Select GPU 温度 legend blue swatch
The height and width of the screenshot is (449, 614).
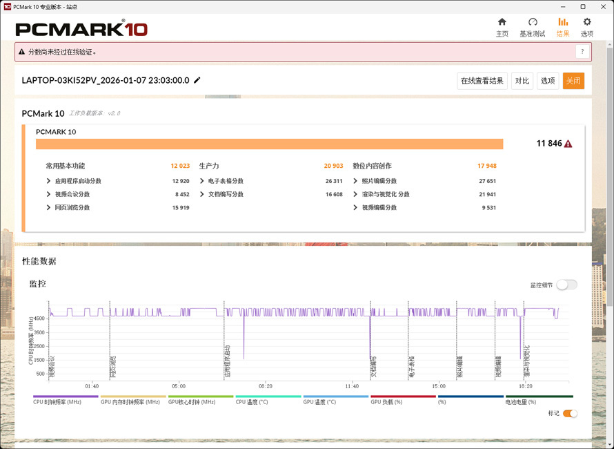pyautogui.click(x=335, y=397)
